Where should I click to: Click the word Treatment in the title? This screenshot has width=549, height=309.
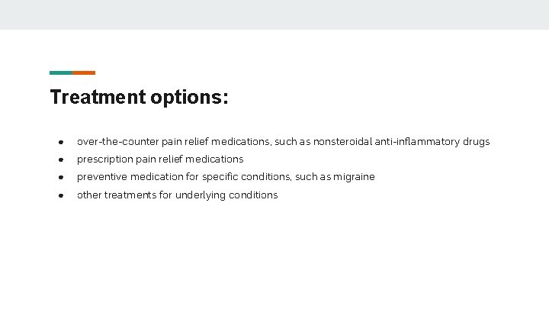tap(98, 96)
